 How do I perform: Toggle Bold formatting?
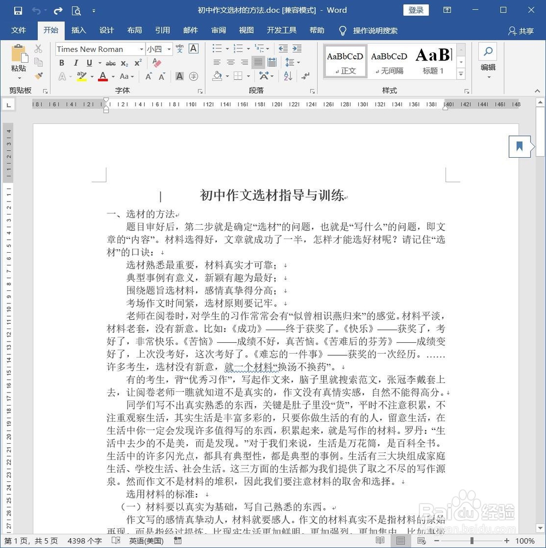(x=62, y=63)
